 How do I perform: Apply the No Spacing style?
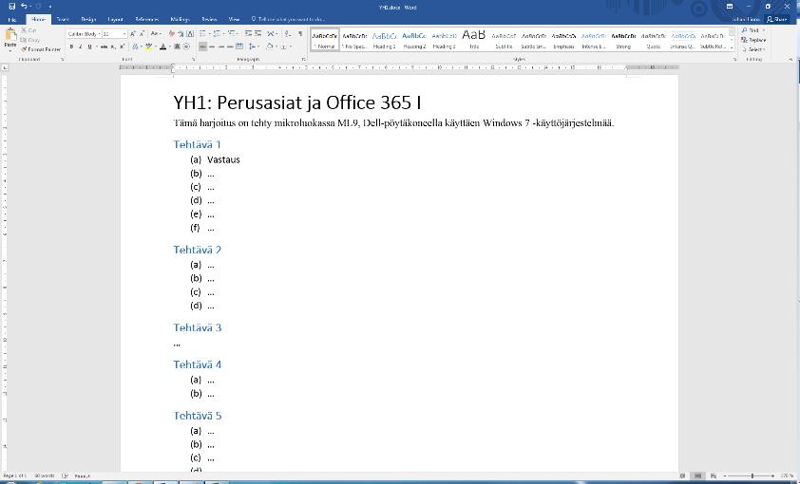(354, 40)
